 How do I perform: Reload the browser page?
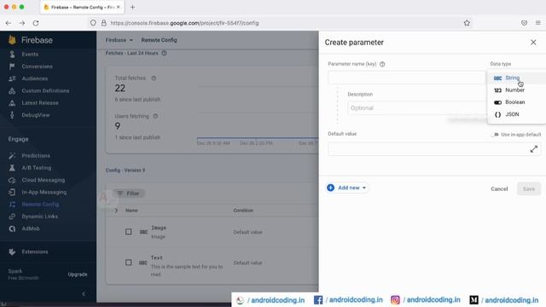tap(36, 23)
